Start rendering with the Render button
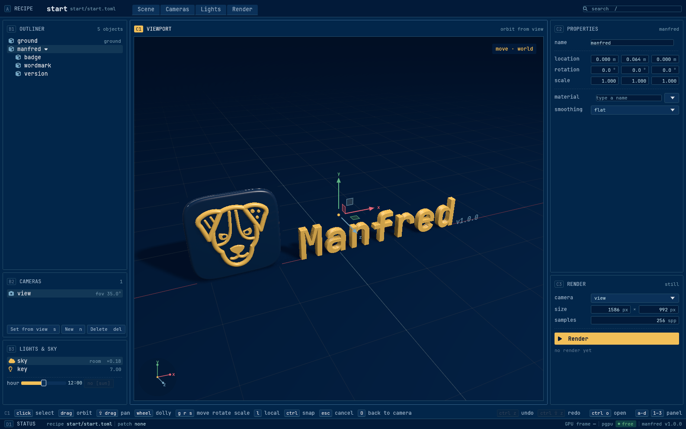 tap(616, 339)
